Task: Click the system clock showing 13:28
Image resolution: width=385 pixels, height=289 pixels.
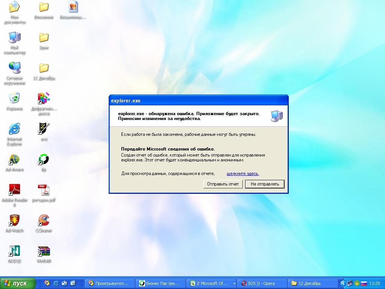Action: pyautogui.click(x=375, y=283)
